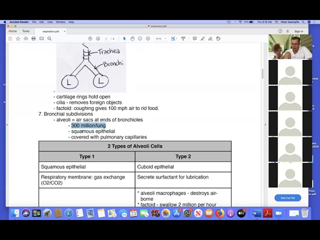Select the highlighter pen tool

202,38
